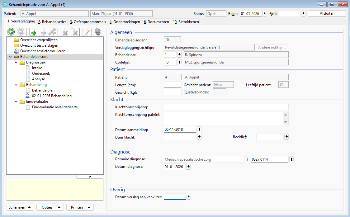This screenshot has width=350, height=217.
Task: Click the Lengte (cm) input field
Action: pos(173,85)
